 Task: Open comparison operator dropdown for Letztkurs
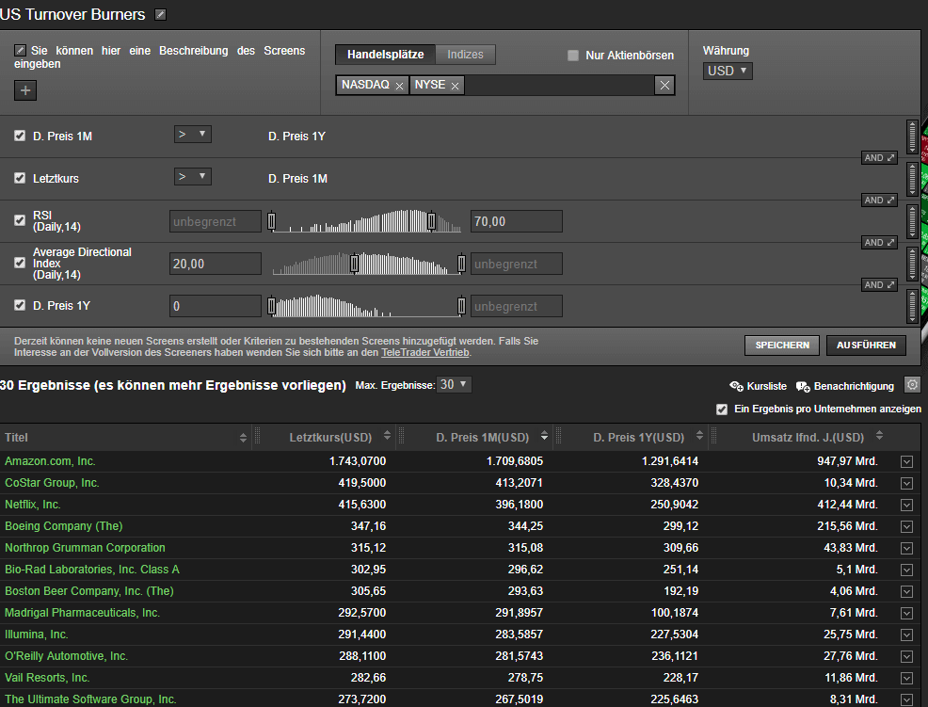click(x=192, y=177)
